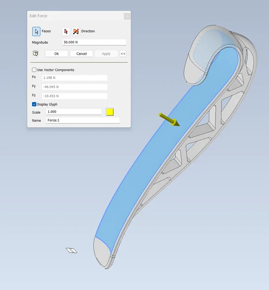Click the Scale field showing 1.000
The image size is (269, 290).
click(x=74, y=112)
